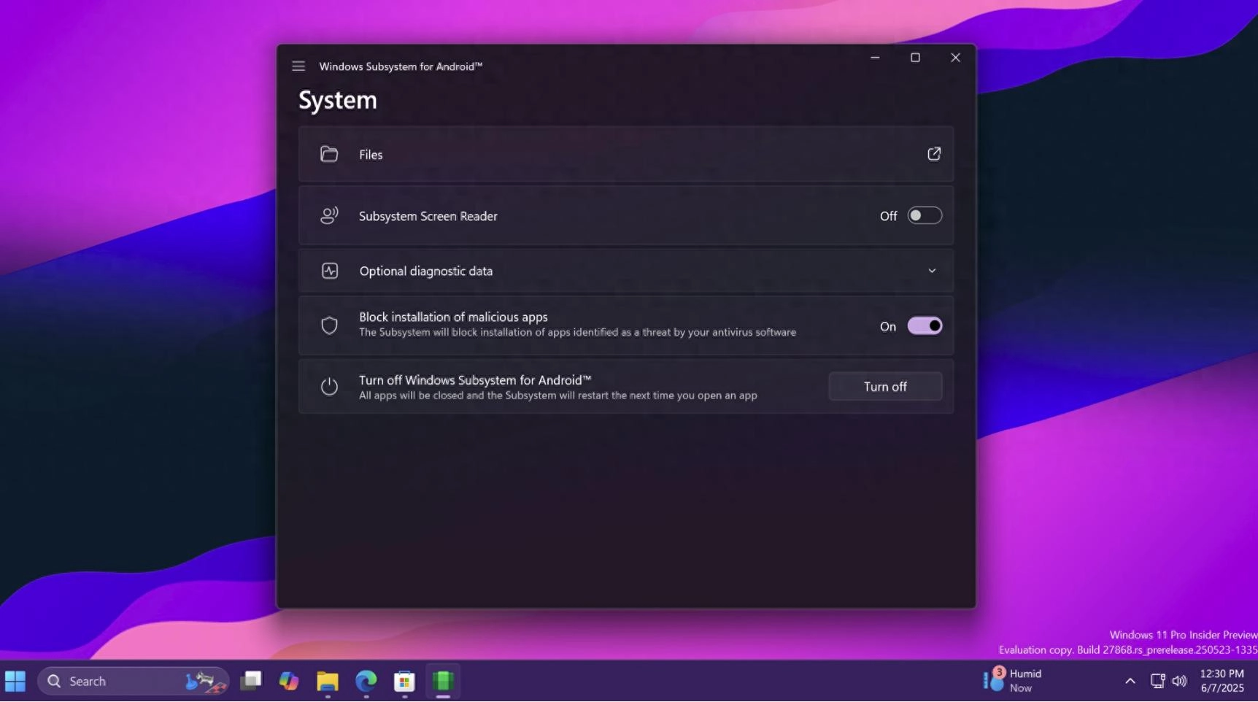Screen dimensions: 1258x702
Task: Open the Windows Start menu
Action: pyautogui.click(x=15, y=681)
